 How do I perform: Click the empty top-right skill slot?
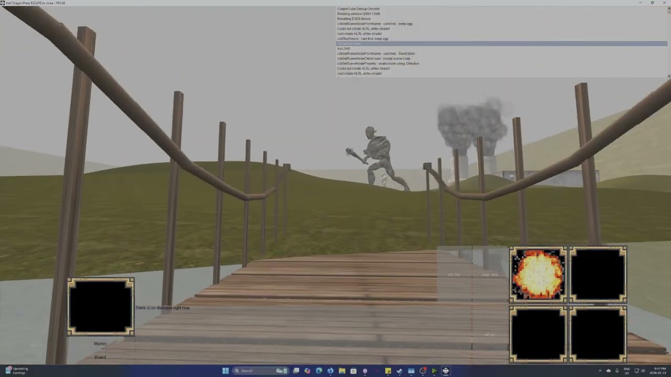pos(598,274)
